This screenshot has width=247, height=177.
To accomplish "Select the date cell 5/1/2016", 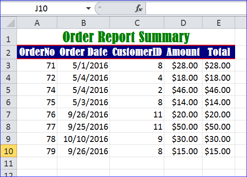I will 83,65.
